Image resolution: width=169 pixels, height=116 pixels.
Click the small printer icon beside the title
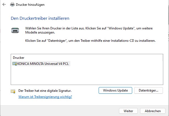tap(12, 4)
